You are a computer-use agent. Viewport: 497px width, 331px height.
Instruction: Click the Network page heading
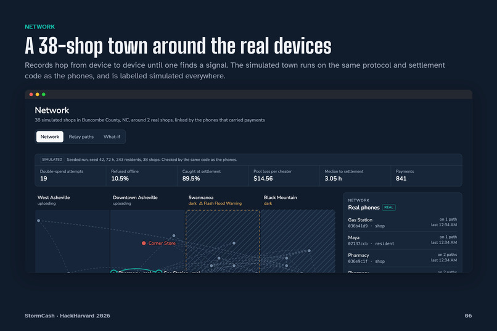52,110
